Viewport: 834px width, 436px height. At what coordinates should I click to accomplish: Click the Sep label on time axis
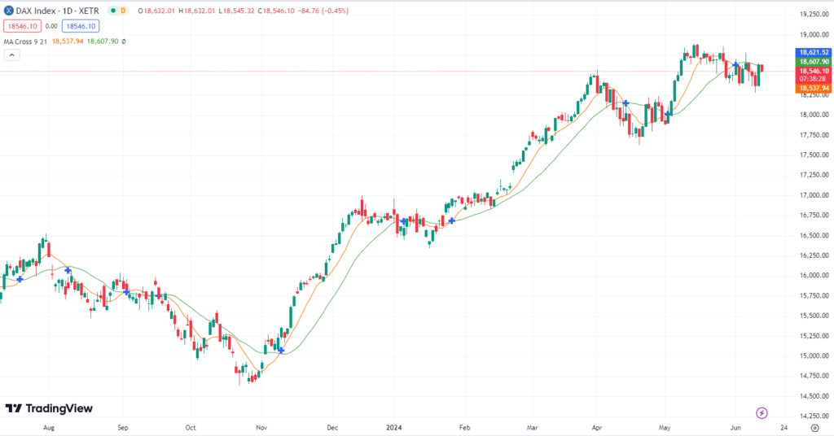(x=123, y=428)
